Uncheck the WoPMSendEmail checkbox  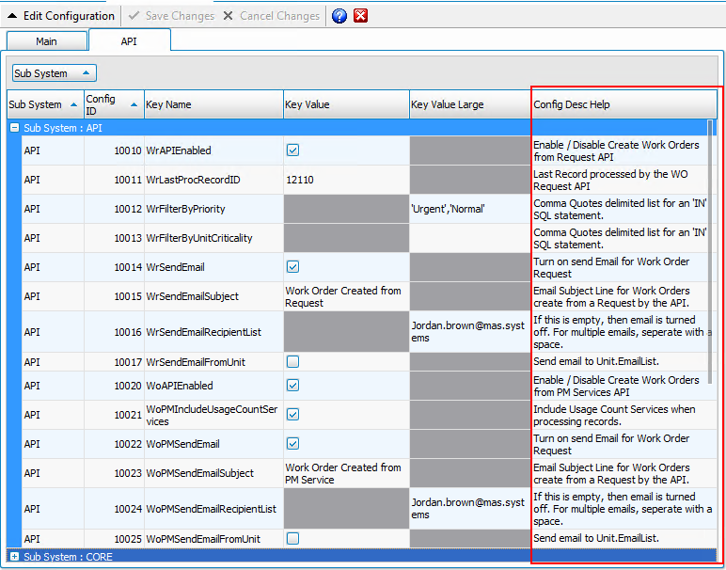292,444
